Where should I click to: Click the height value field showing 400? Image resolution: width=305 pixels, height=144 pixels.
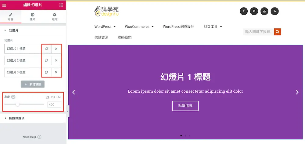click(54, 105)
